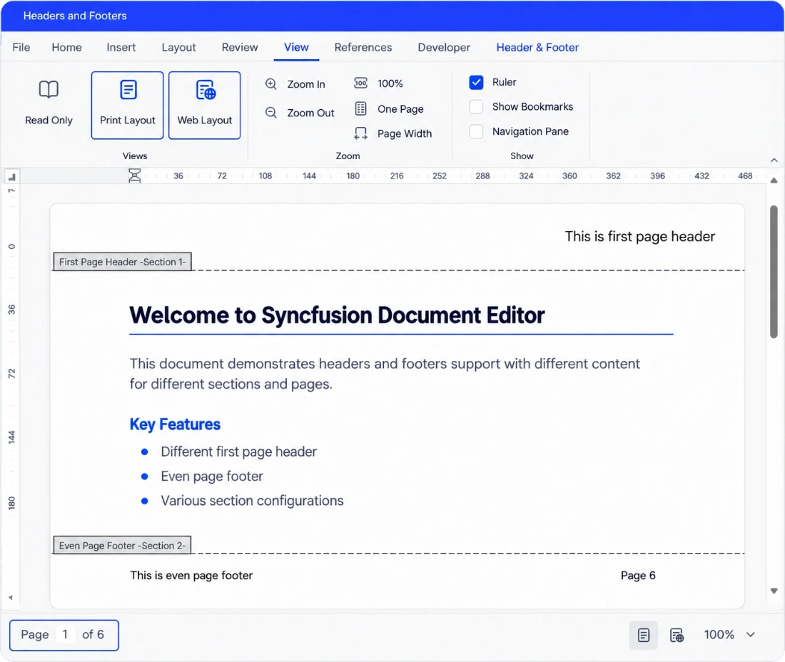Click Zoom Out magnifier
The image size is (785, 662).
pos(271,113)
